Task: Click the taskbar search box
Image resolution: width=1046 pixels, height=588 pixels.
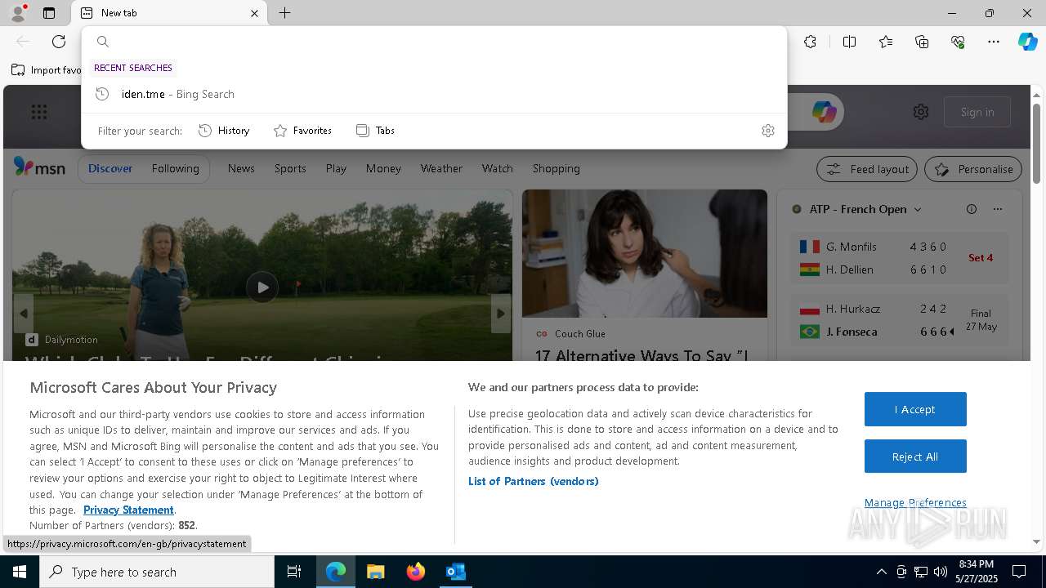Action: tap(157, 572)
